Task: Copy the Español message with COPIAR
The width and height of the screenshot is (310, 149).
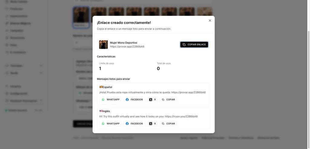Action: pos(168,100)
